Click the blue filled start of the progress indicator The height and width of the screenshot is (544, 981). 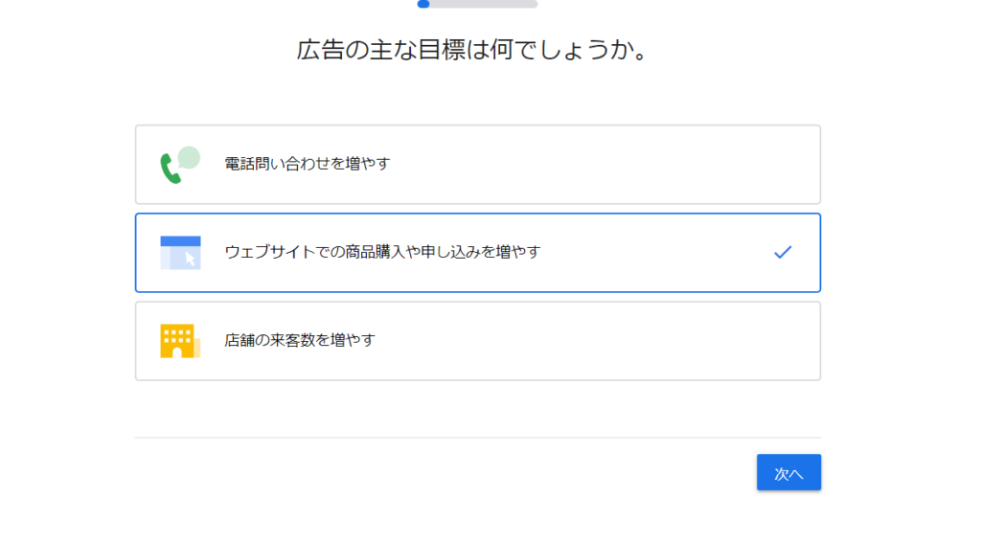[423, 4]
